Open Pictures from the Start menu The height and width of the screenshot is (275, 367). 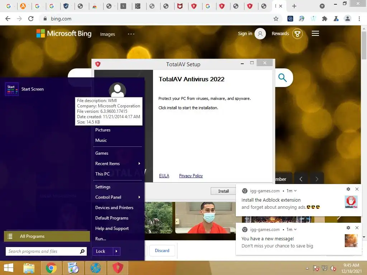[x=103, y=130]
